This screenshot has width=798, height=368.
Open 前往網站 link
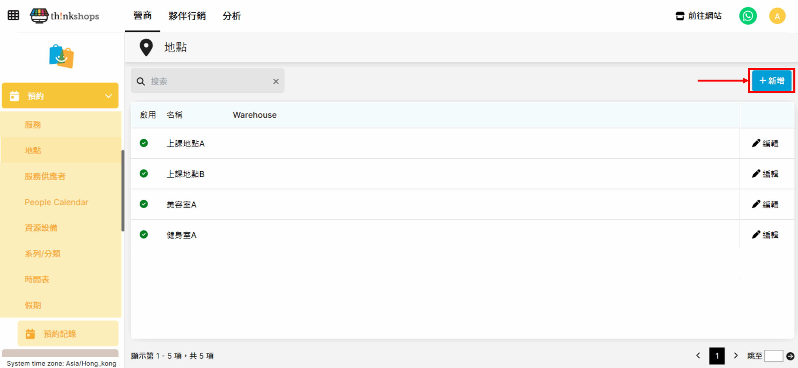click(699, 16)
